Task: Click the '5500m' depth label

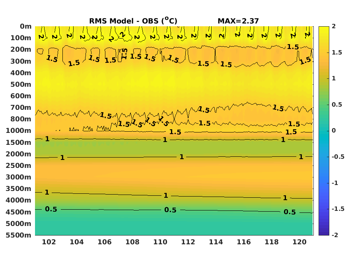Action: (x=19, y=235)
